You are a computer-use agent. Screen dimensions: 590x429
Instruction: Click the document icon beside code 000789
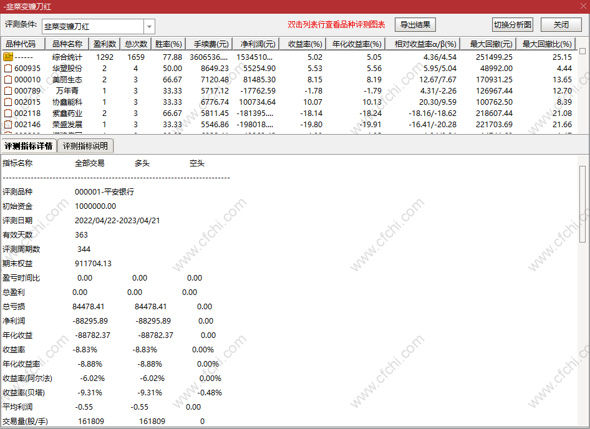tap(8, 90)
